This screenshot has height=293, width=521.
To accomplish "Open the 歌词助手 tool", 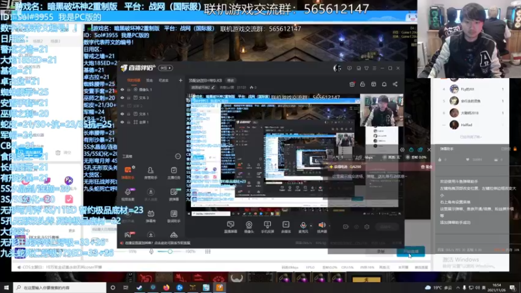I will (x=174, y=216).
